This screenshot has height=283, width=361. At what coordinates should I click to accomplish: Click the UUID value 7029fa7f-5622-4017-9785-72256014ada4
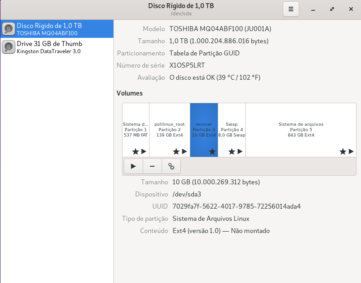pyautogui.click(x=236, y=206)
